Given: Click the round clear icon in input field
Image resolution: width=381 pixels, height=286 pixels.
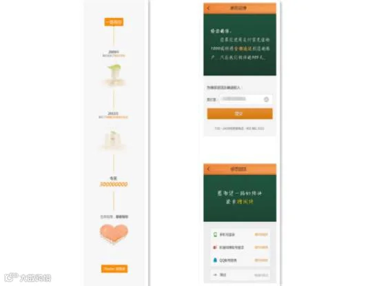Looking at the screenshot, I should [x=267, y=99].
